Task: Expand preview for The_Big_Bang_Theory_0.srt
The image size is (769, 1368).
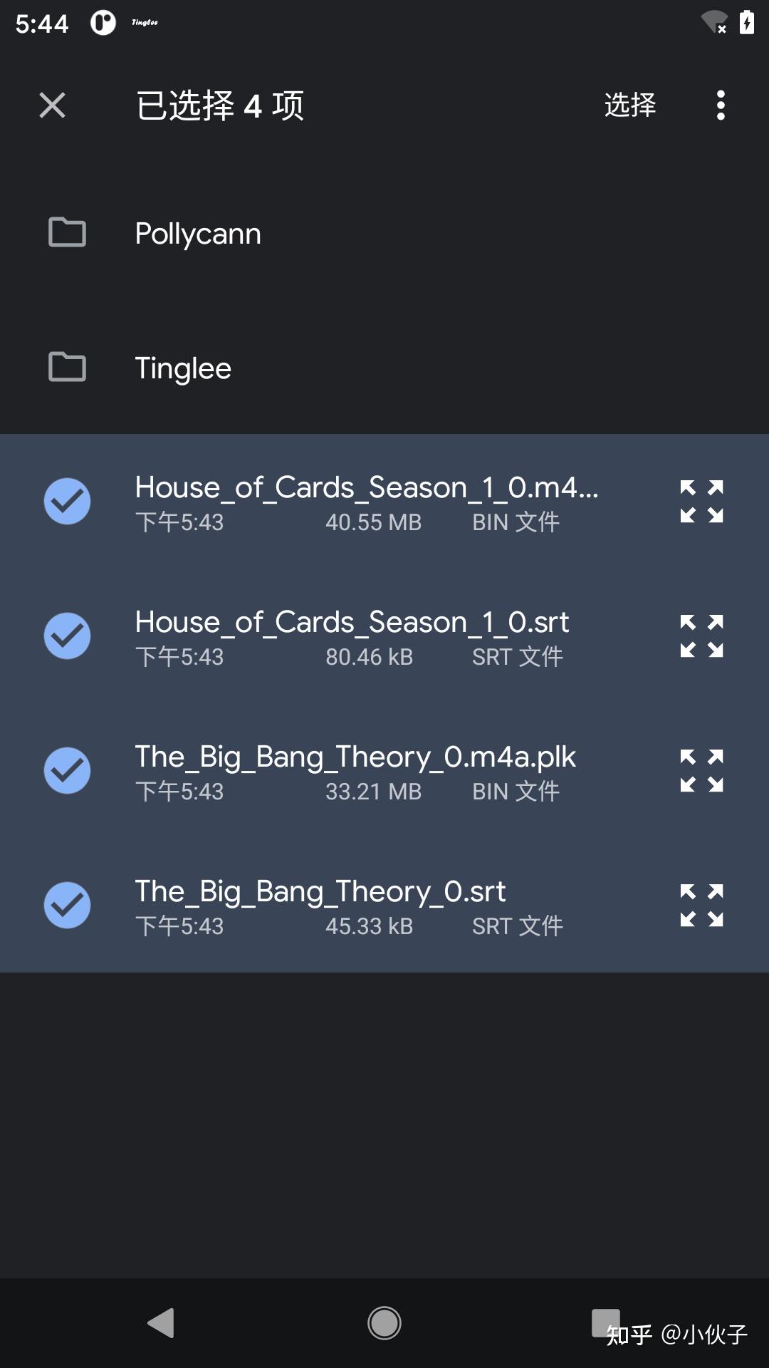Action: click(x=701, y=905)
